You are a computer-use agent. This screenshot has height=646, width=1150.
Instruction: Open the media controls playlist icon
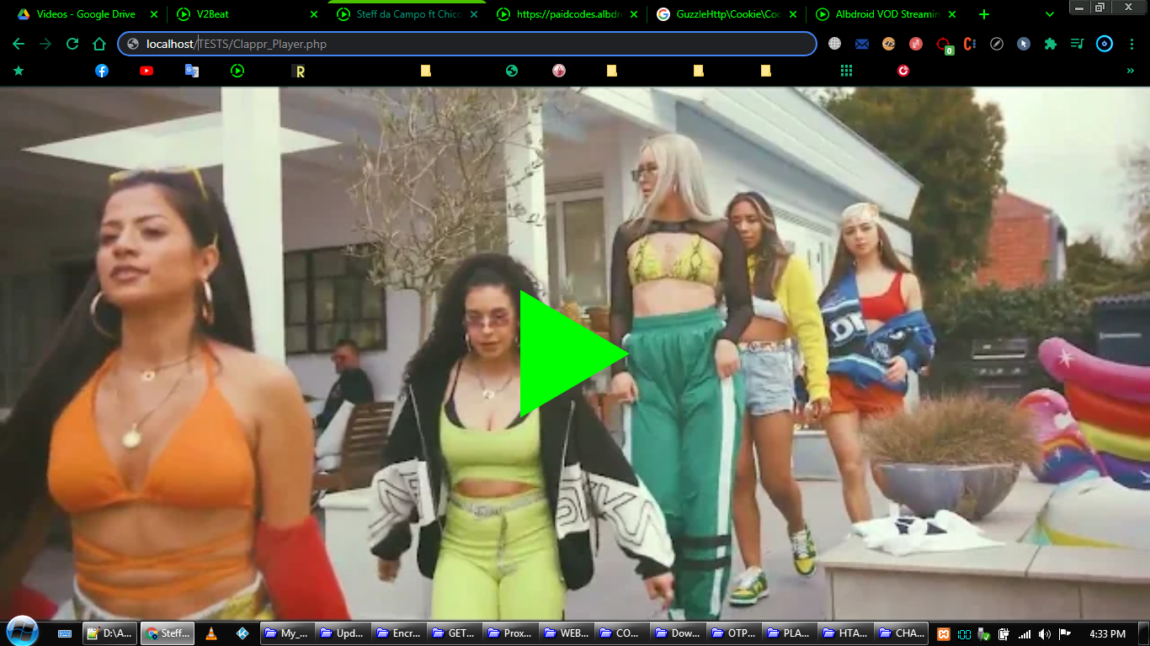(x=1077, y=44)
